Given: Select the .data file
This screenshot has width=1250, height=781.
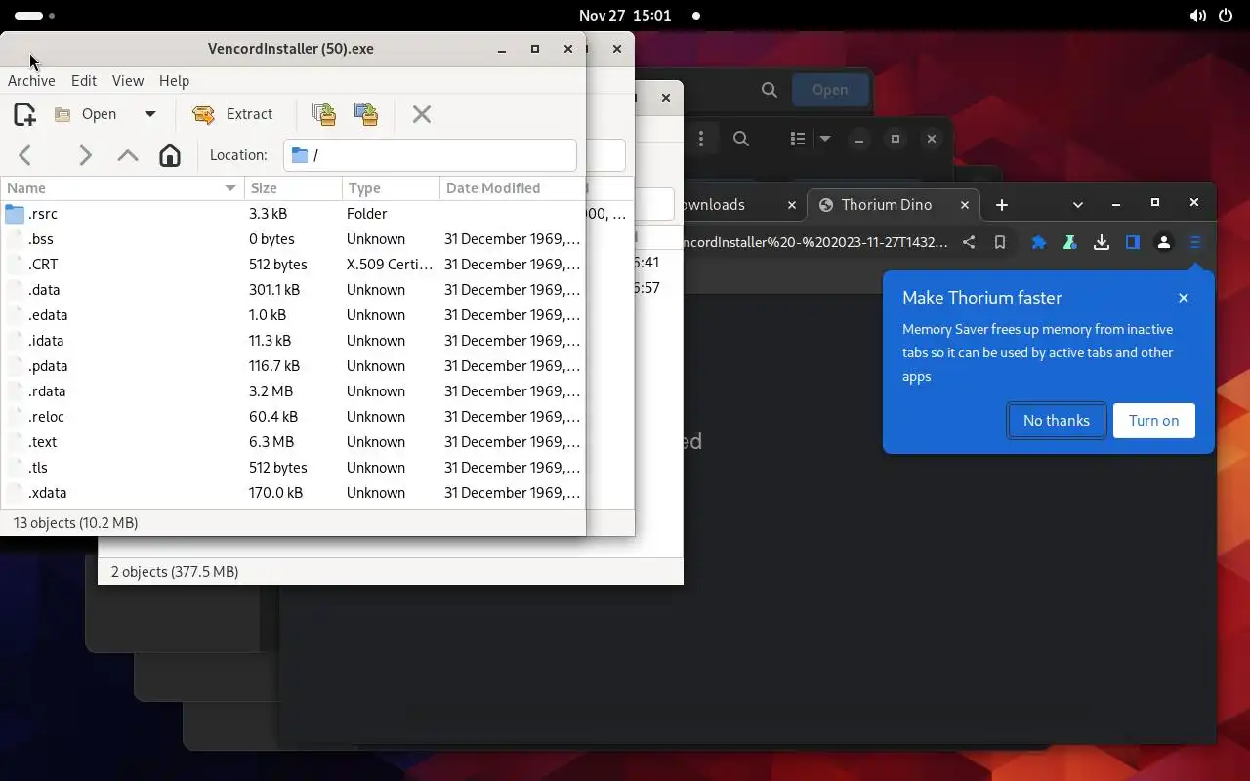Looking at the screenshot, I should click(293, 290).
